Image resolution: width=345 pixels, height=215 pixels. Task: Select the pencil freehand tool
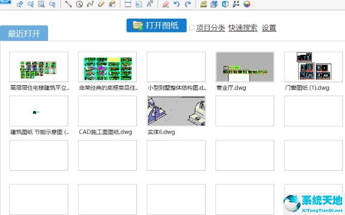[101, 4]
